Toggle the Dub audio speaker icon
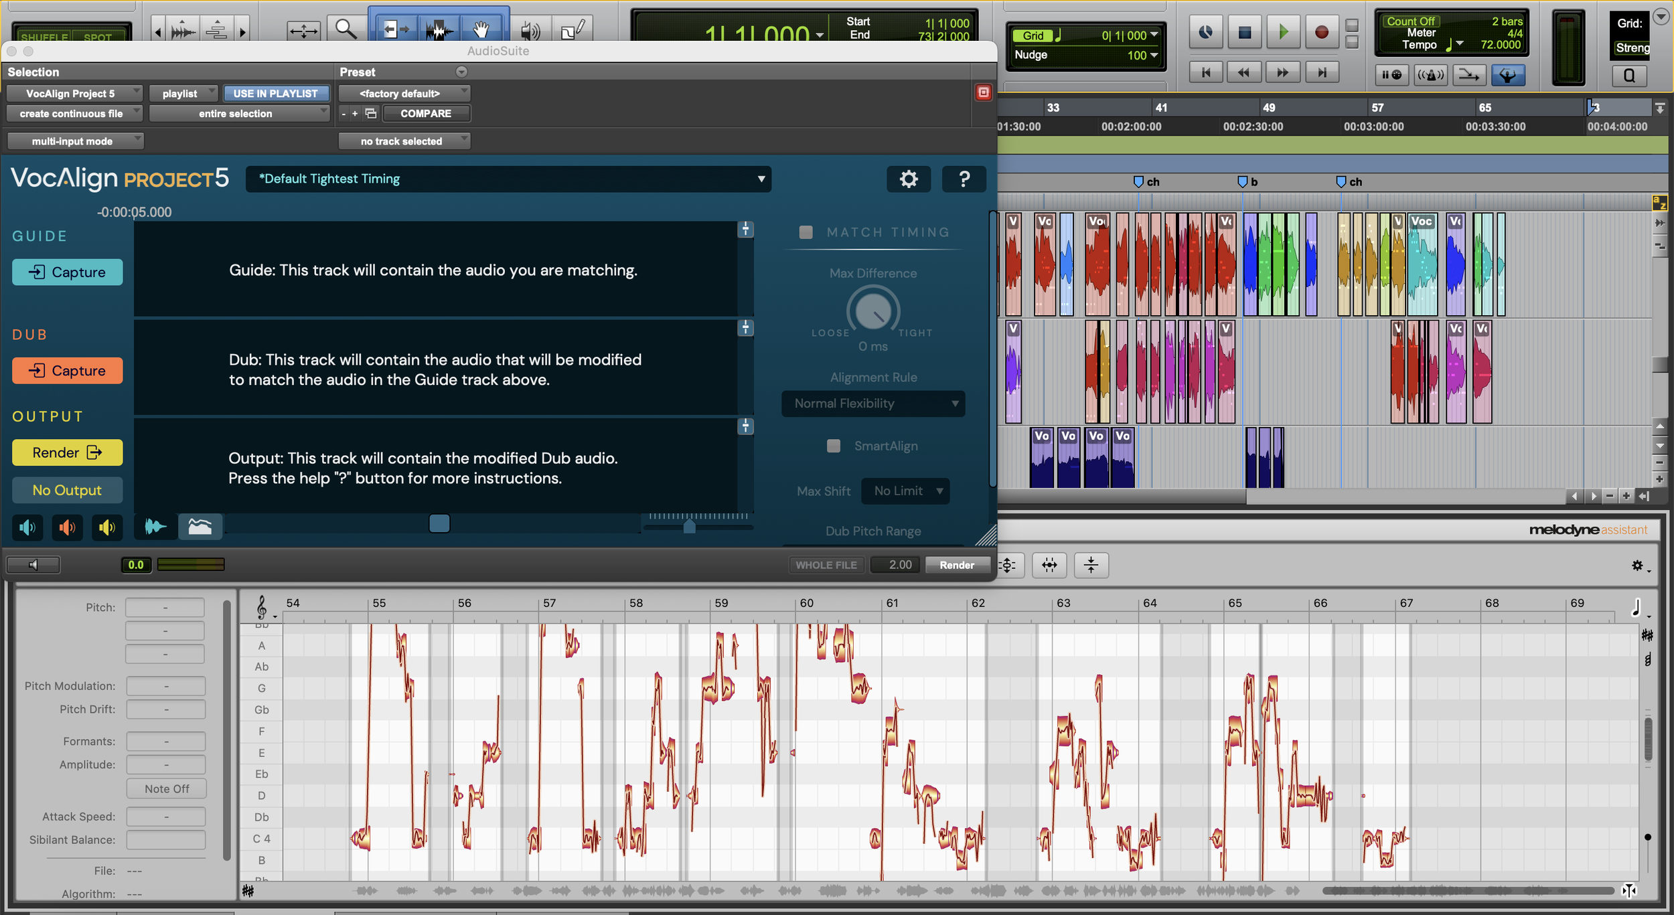 (x=67, y=527)
